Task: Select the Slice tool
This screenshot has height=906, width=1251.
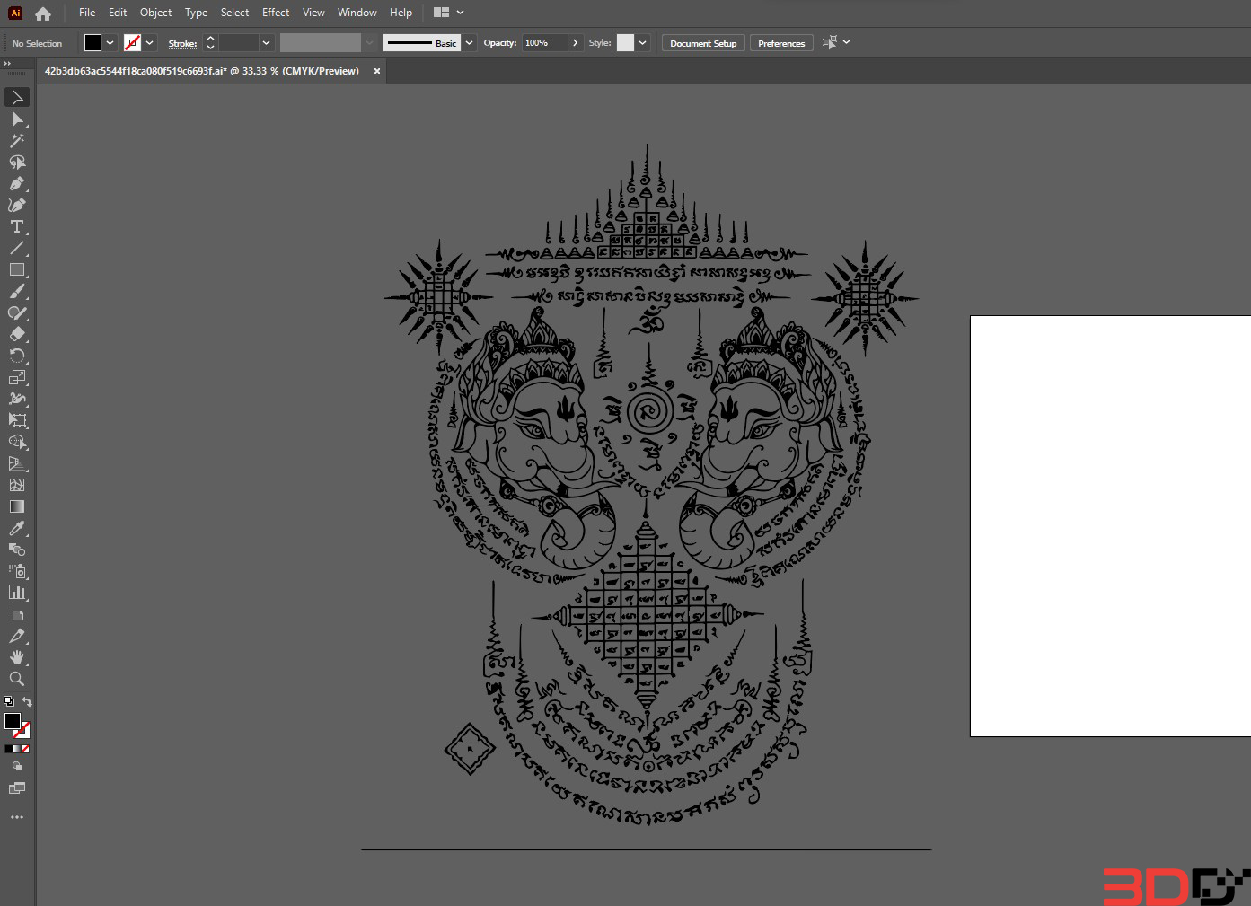Action: [17, 636]
